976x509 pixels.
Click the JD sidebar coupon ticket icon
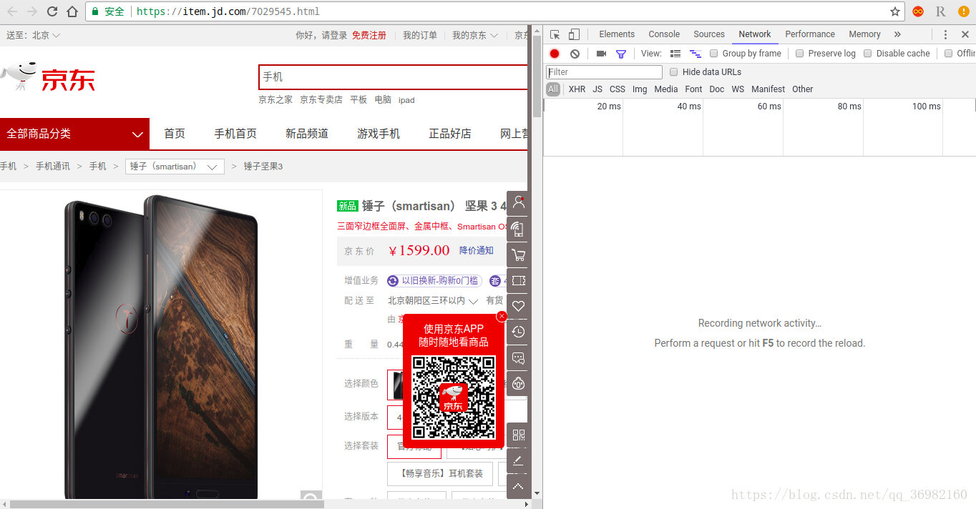pos(519,280)
